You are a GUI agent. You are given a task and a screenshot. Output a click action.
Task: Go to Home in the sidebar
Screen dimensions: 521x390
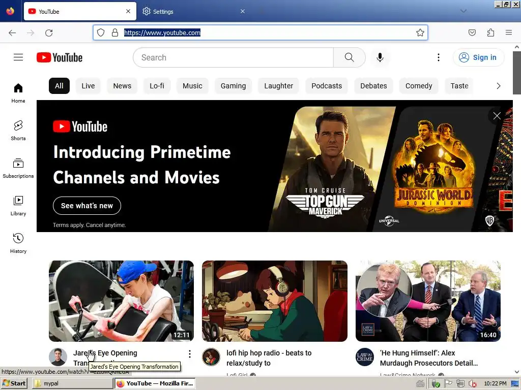pos(18,93)
